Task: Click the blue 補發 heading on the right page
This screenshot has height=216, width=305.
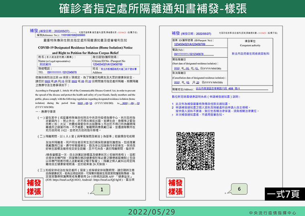Action: pos(176,33)
